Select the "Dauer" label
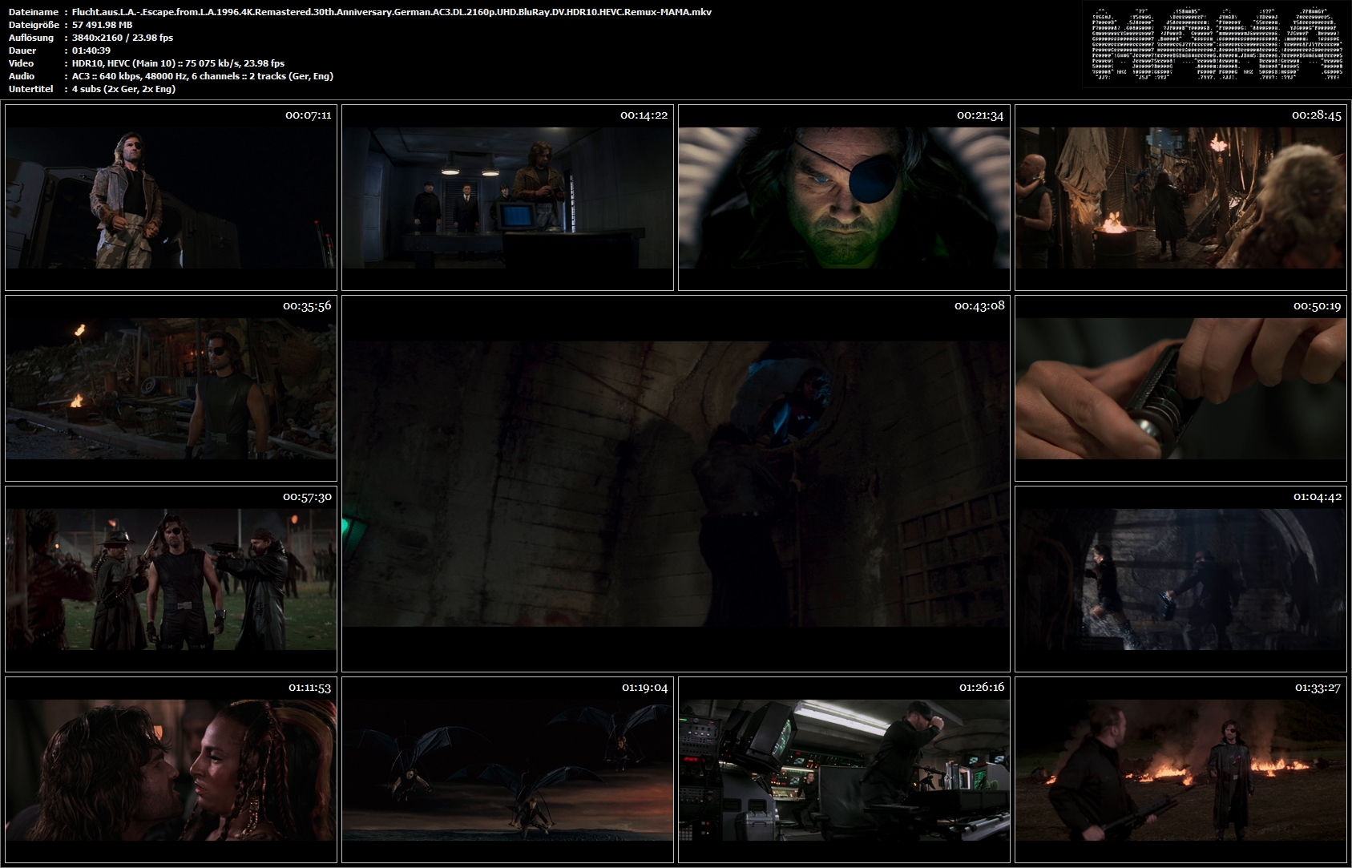 coord(22,50)
